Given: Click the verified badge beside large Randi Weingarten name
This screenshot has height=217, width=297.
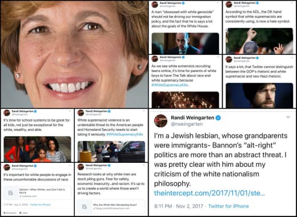Looking at the screenshot, I should pyautogui.click(x=218, y=118).
